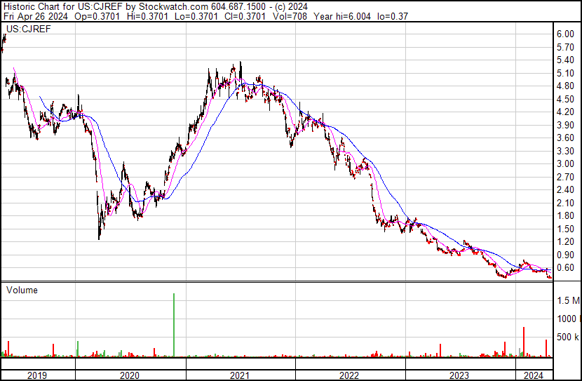
Task: Click the 0.90 price axis label
Action: pyautogui.click(x=565, y=255)
